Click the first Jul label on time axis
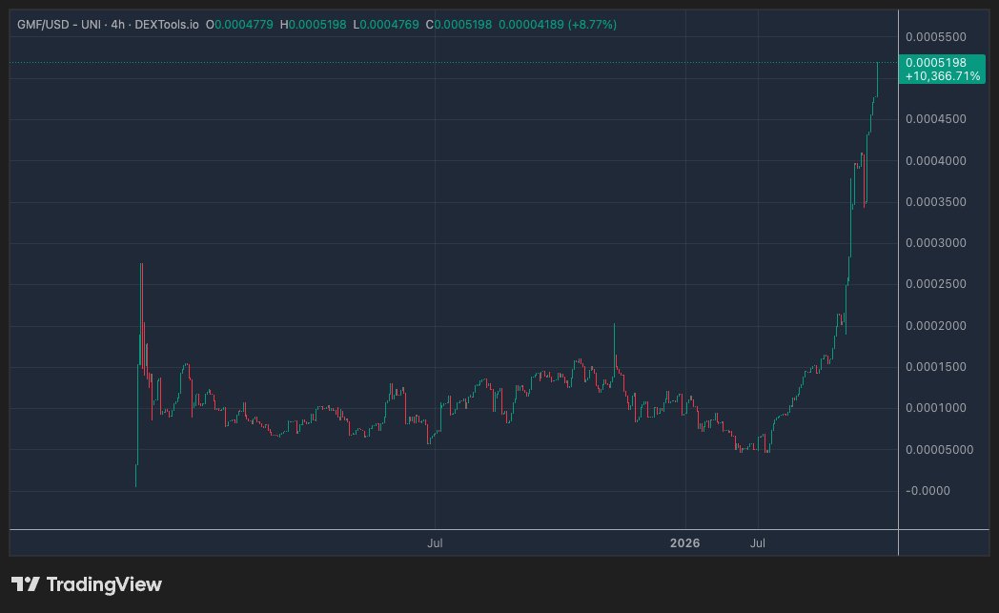999x613 pixels. 435,542
